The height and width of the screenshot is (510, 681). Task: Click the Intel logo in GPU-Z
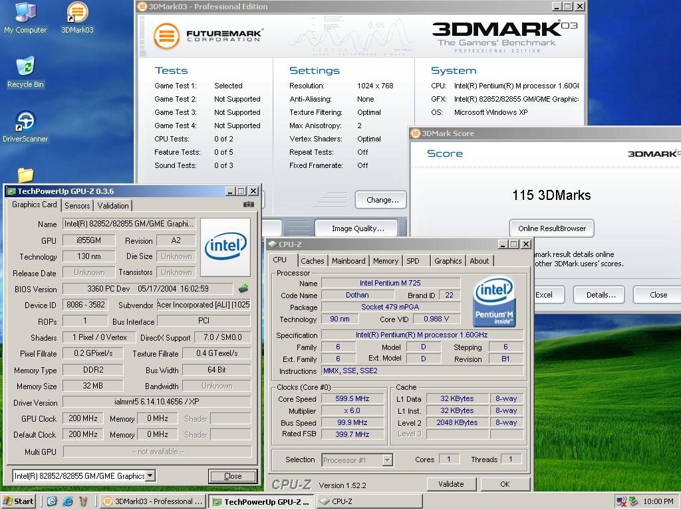[225, 247]
